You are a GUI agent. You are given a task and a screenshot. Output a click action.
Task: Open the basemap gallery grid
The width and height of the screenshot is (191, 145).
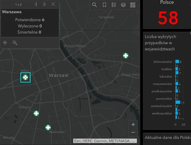(x=133, y=5)
